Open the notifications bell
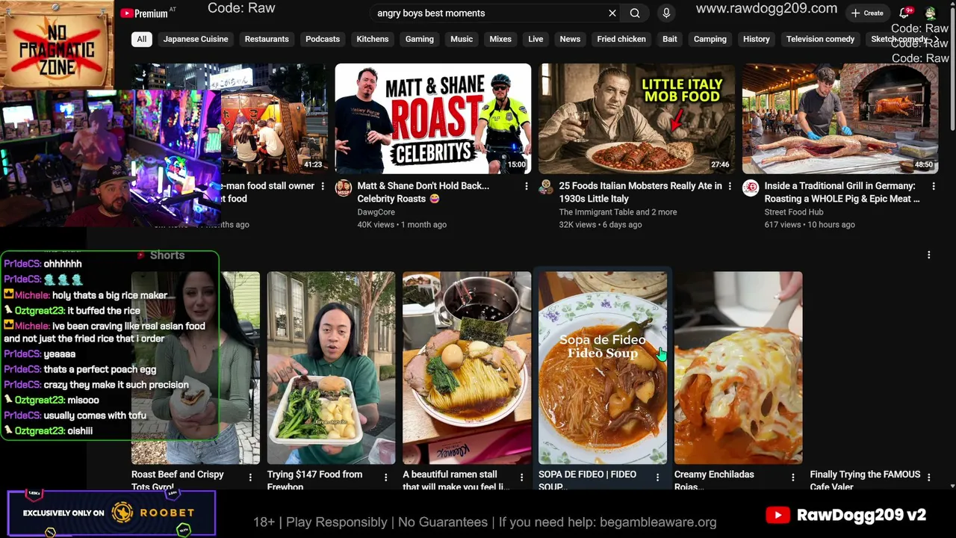956x538 pixels. pyautogui.click(x=904, y=13)
